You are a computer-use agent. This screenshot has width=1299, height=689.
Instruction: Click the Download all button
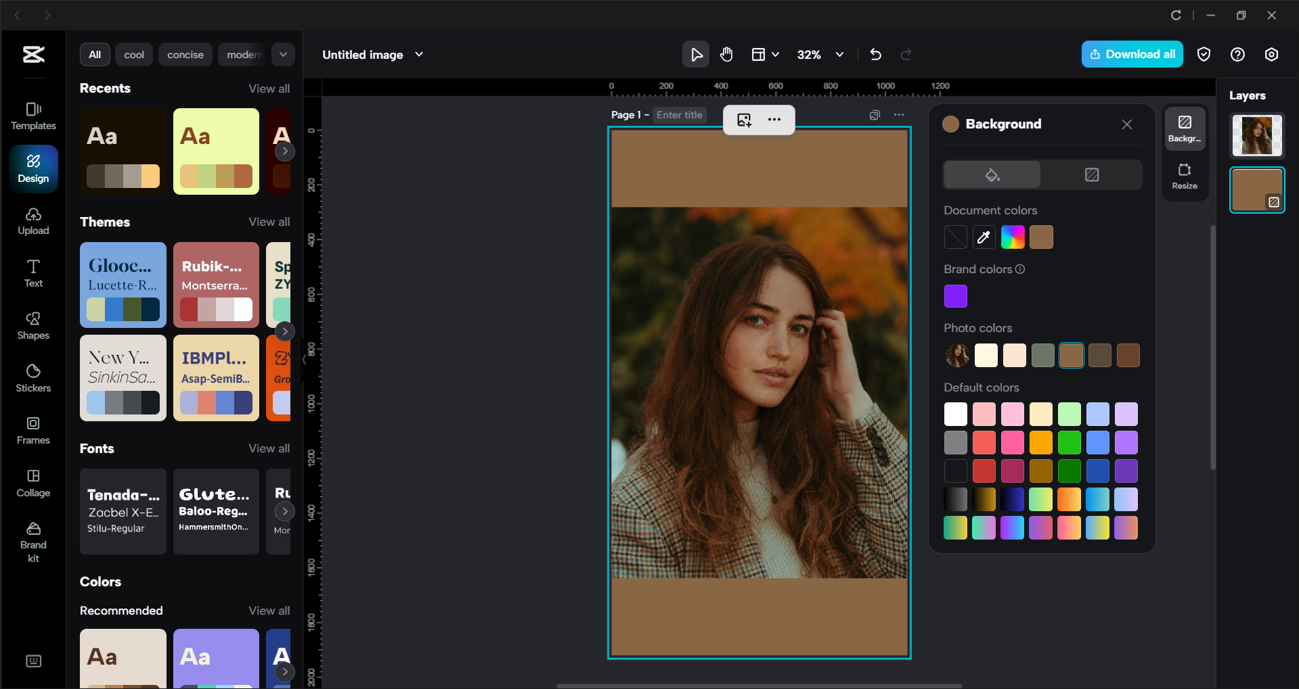(1131, 54)
